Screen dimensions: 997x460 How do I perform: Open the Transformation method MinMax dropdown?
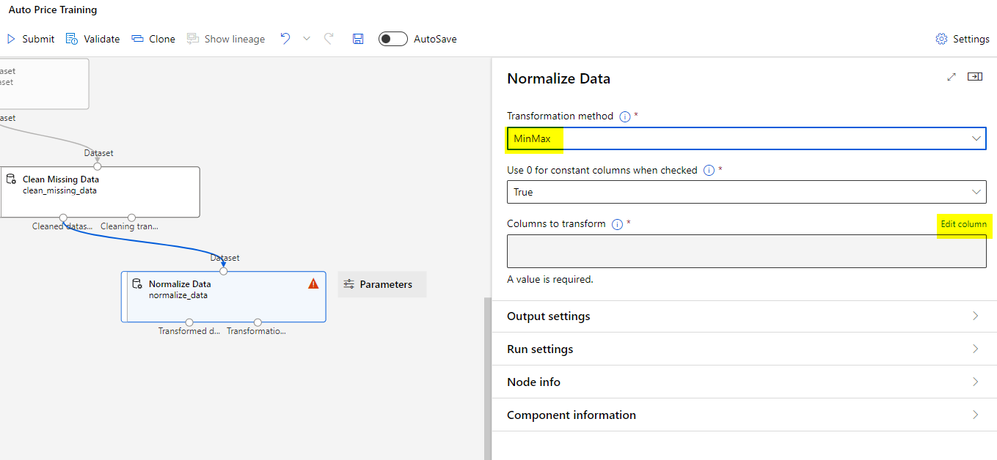click(x=746, y=138)
